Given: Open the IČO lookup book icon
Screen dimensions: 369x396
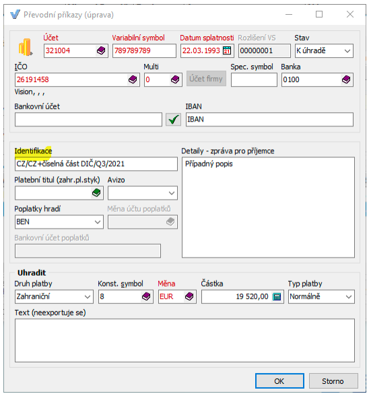Looking at the screenshot, I should tap(133, 79).
